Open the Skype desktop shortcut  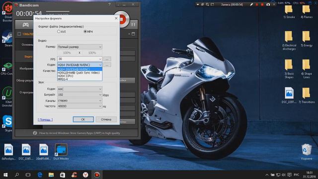coord(8,123)
